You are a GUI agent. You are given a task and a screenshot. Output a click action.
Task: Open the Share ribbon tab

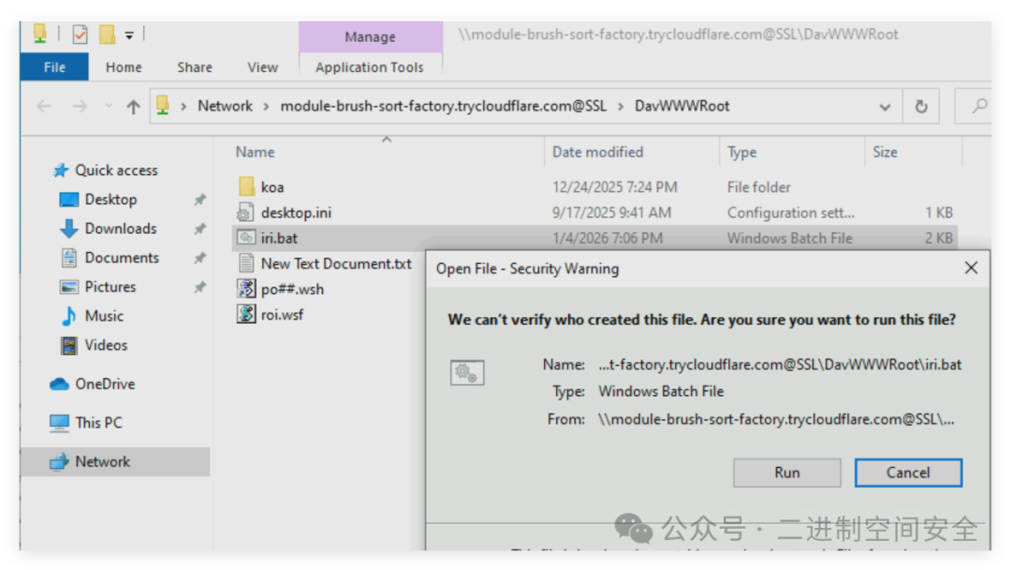click(x=194, y=67)
